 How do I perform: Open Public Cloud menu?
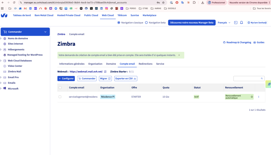click(x=91, y=15)
